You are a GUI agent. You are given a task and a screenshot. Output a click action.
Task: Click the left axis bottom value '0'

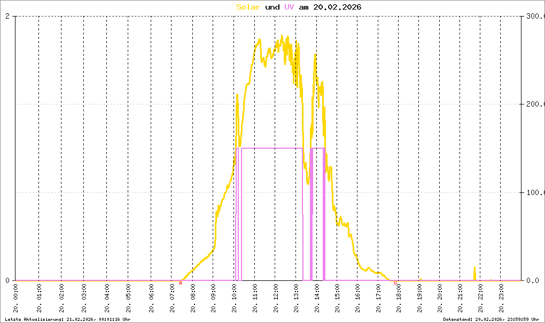tap(7, 281)
